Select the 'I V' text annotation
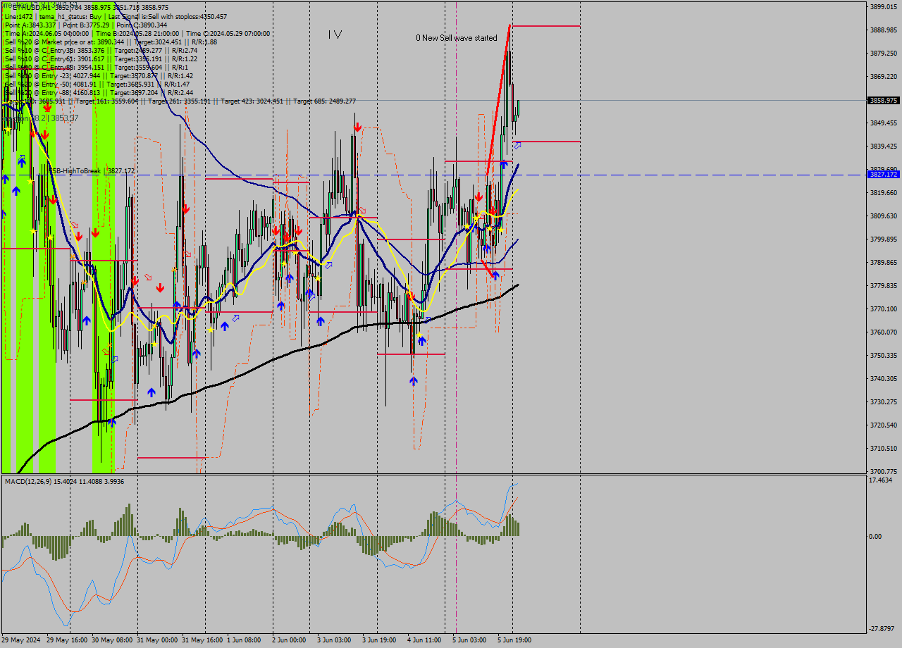 [x=334, y=33]
